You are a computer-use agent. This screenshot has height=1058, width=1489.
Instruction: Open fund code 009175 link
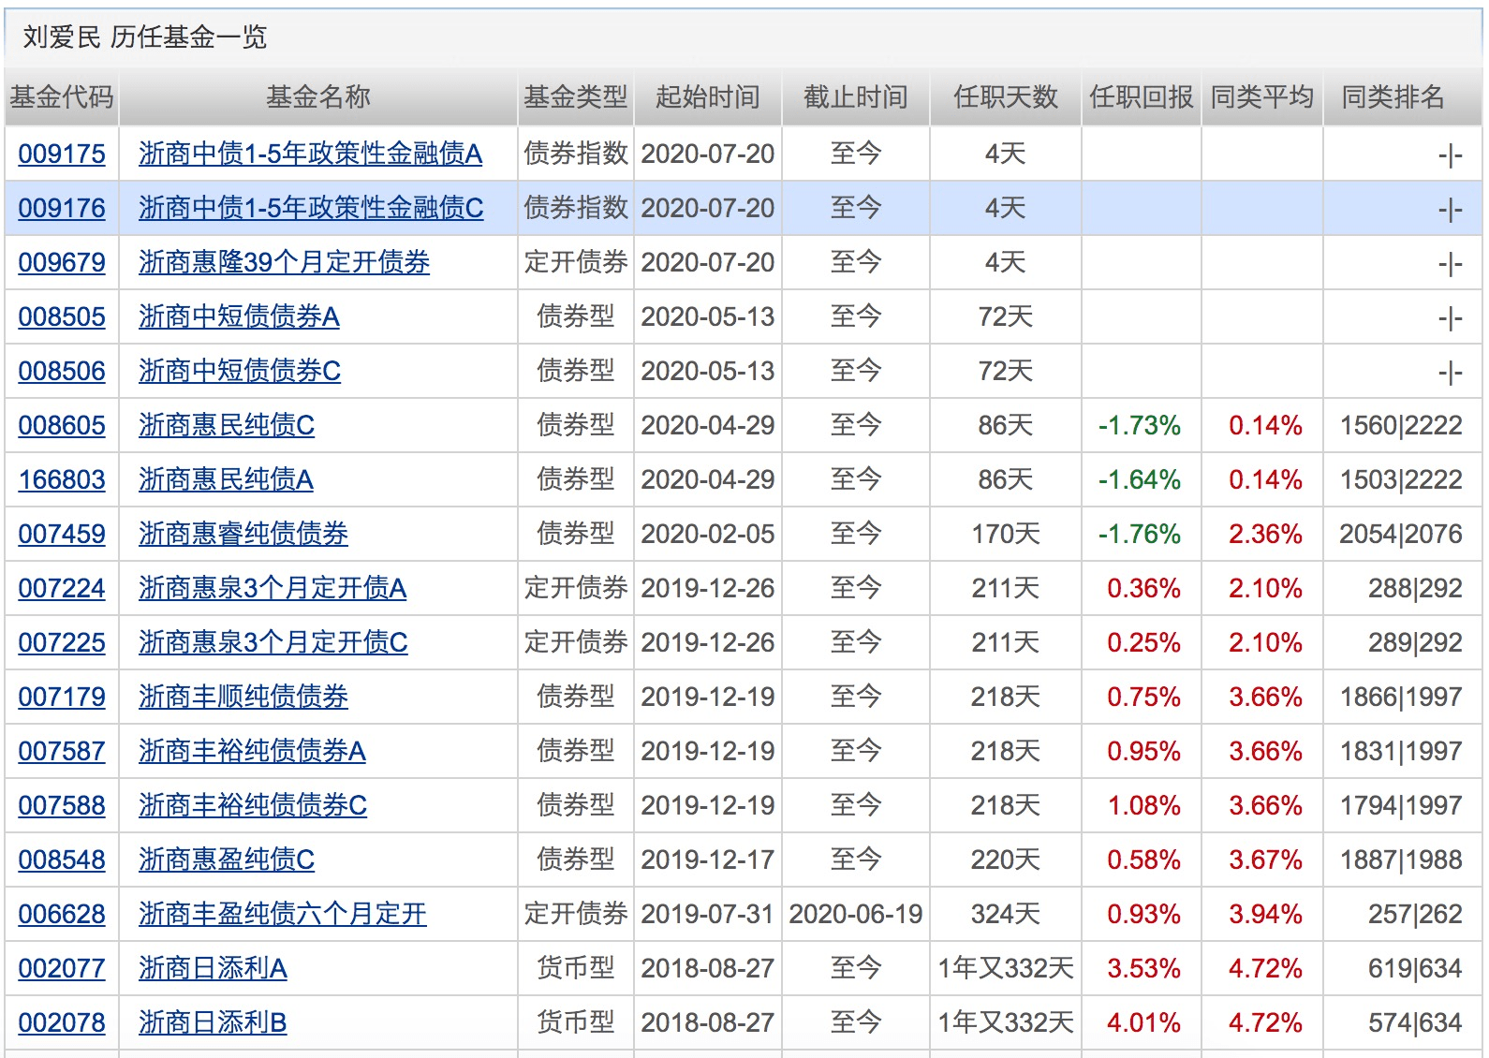[x=62, y=154]
